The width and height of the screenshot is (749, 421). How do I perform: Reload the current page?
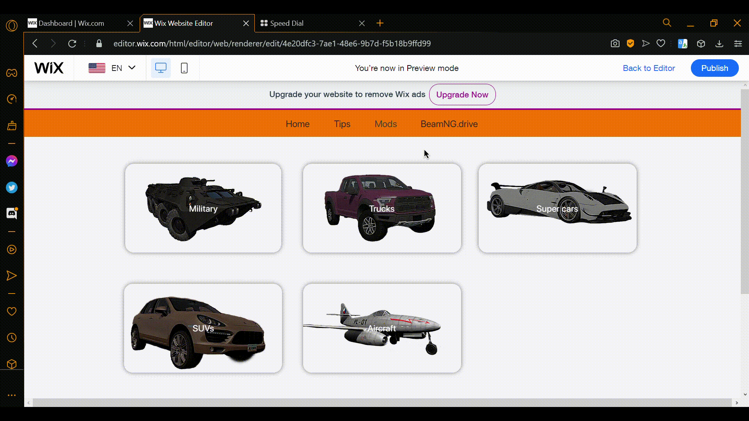(72, 44)
